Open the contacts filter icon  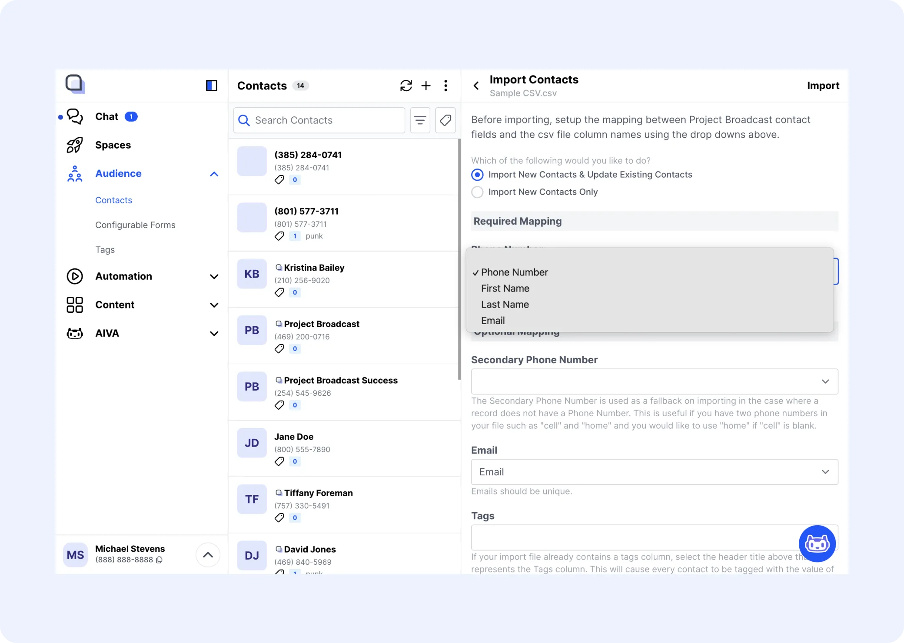420,120
